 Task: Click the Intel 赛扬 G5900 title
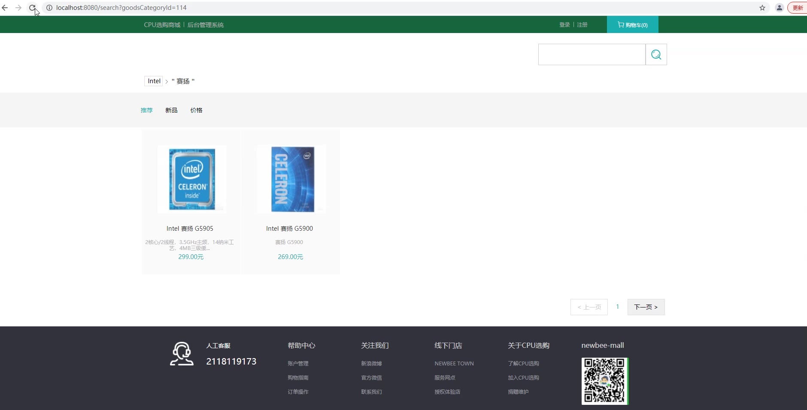(x=289, y=229)
